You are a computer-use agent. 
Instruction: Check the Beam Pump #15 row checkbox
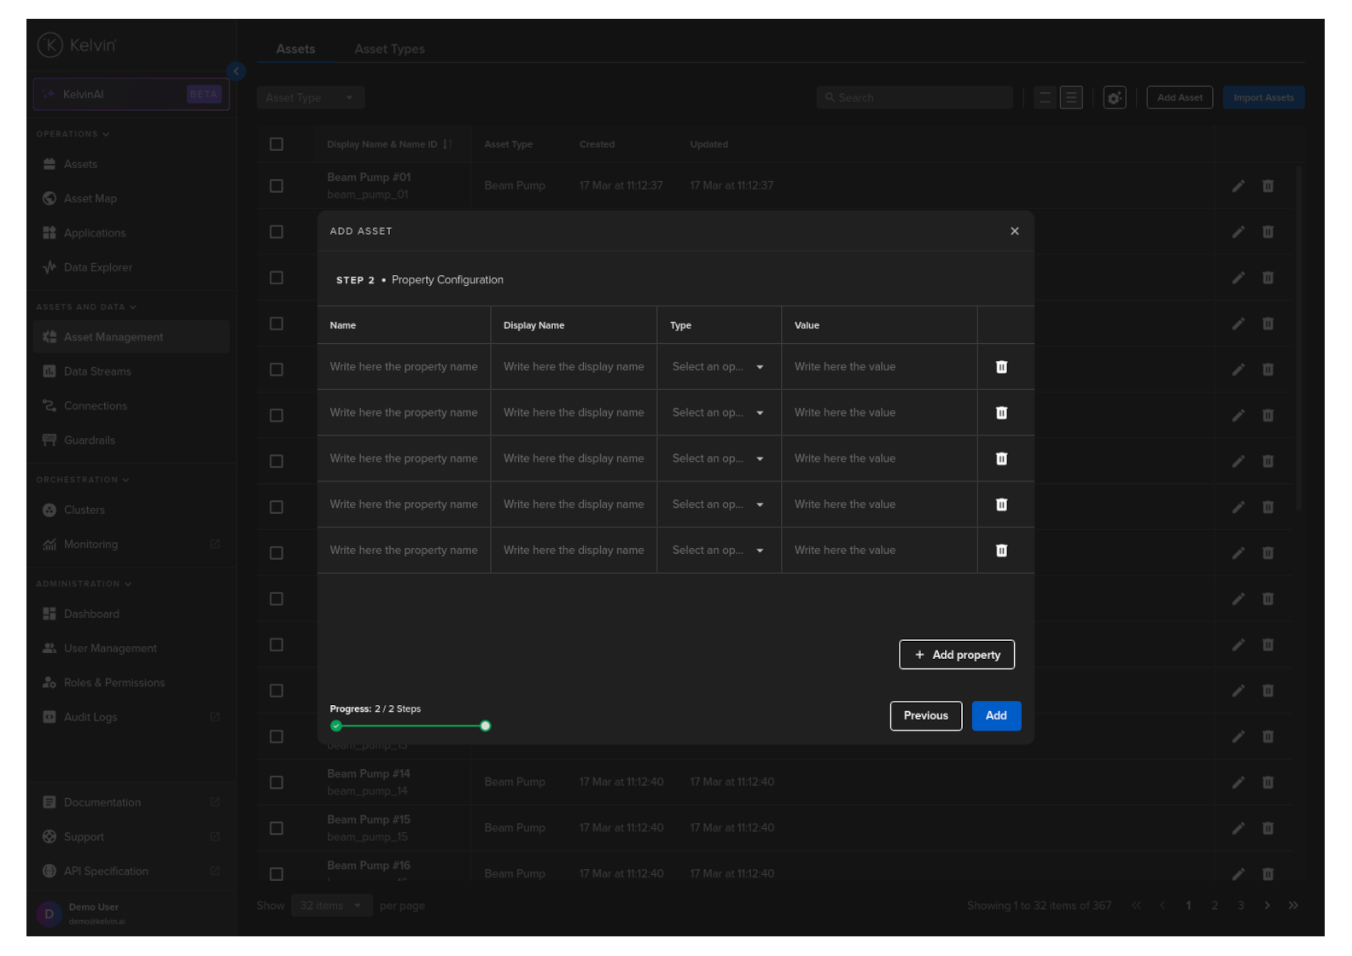click(x=277, y=828)
